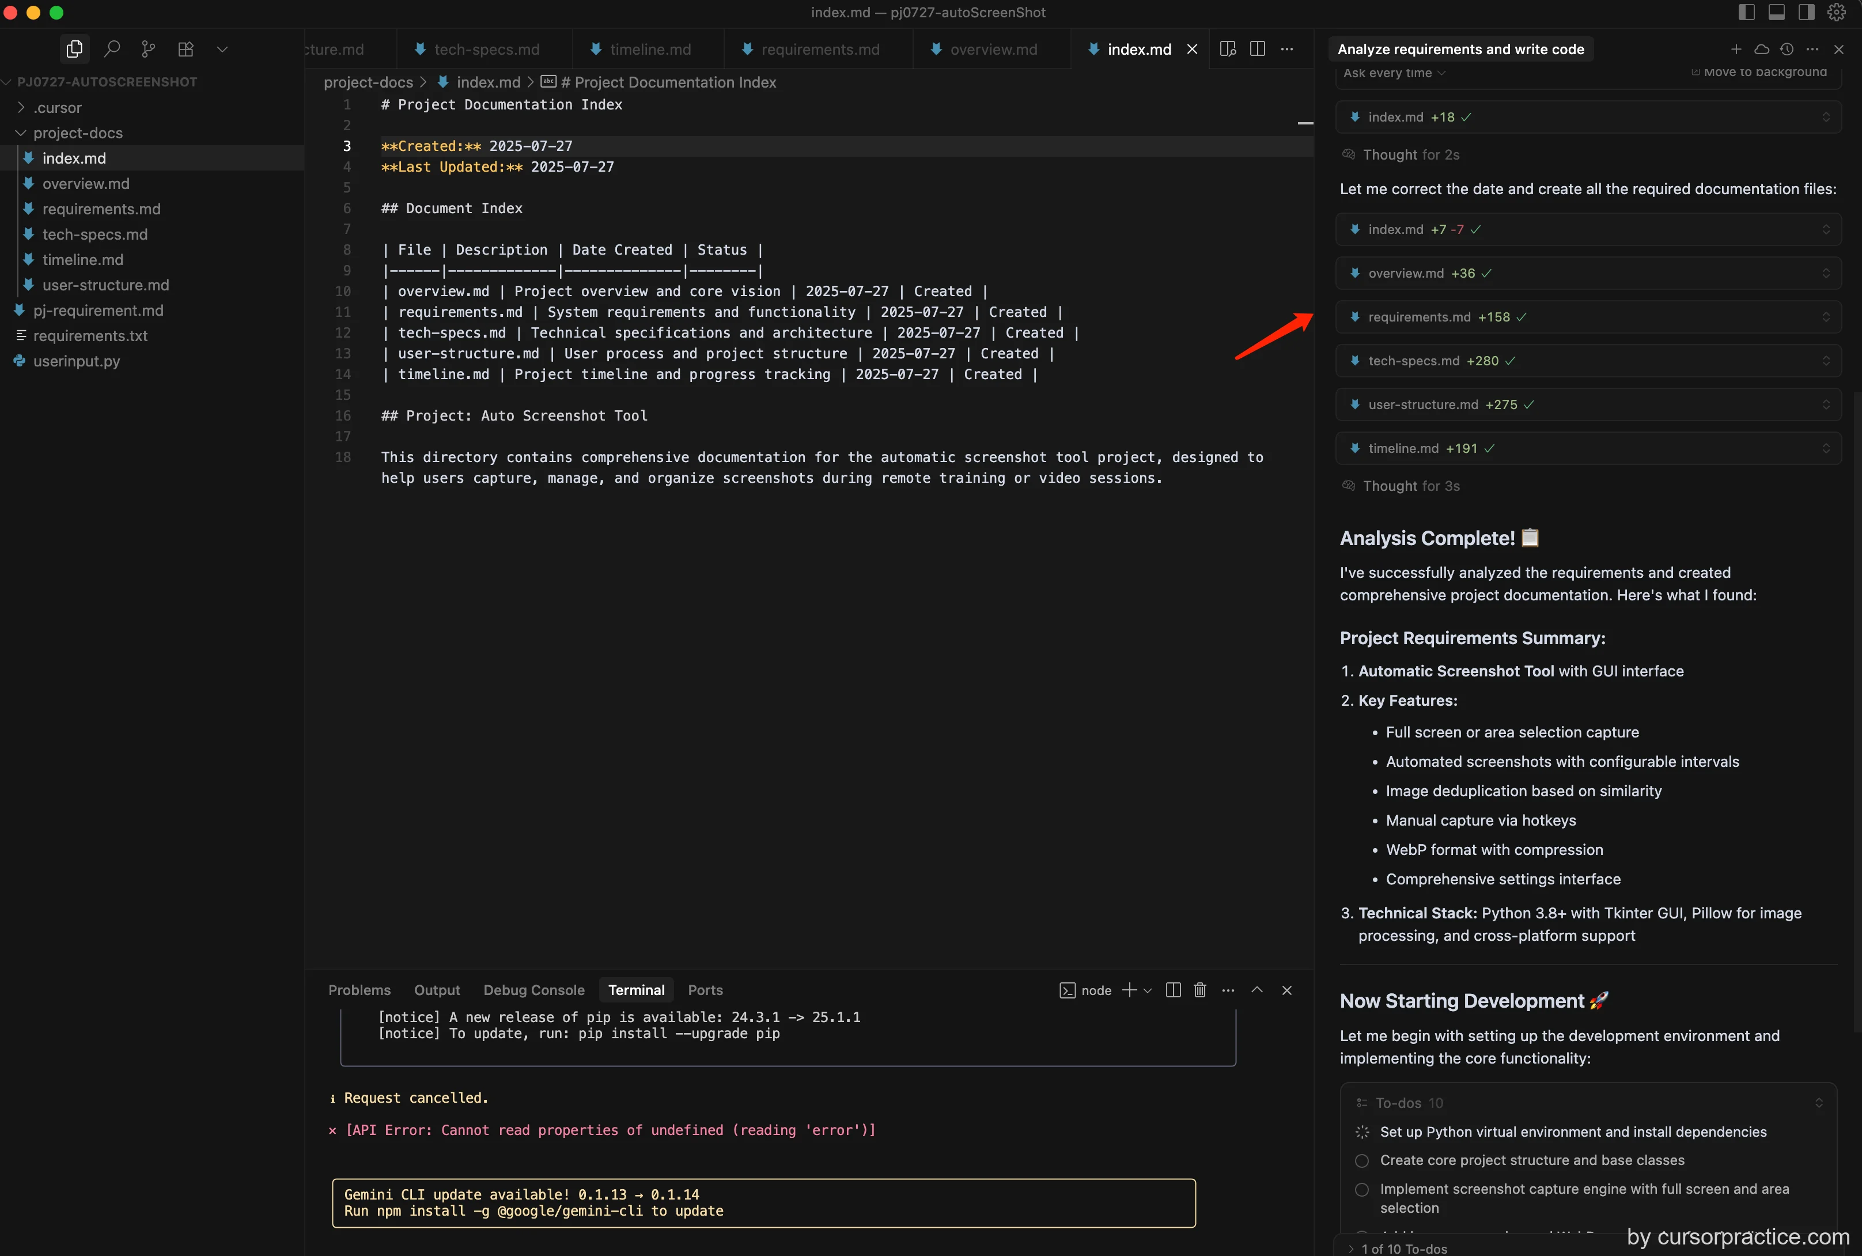Screen dimensions: 1862x1256
Task: Open userinput.py in file explorer
Action: (x=152, y=361)
